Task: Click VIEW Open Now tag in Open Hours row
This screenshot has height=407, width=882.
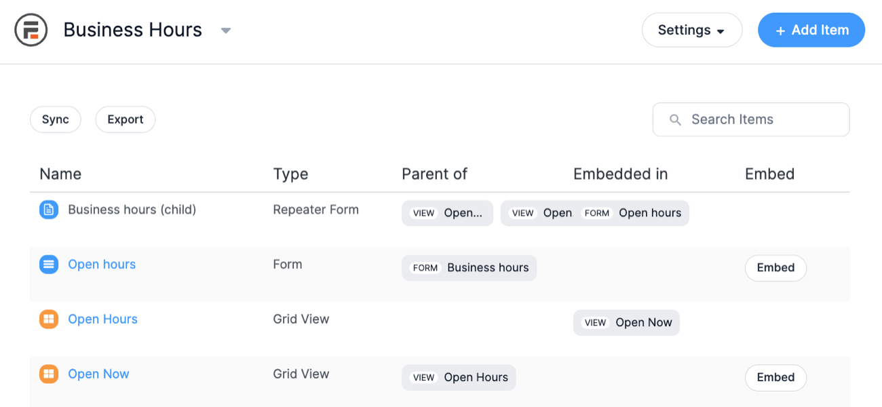Action: tap(626, 323)
